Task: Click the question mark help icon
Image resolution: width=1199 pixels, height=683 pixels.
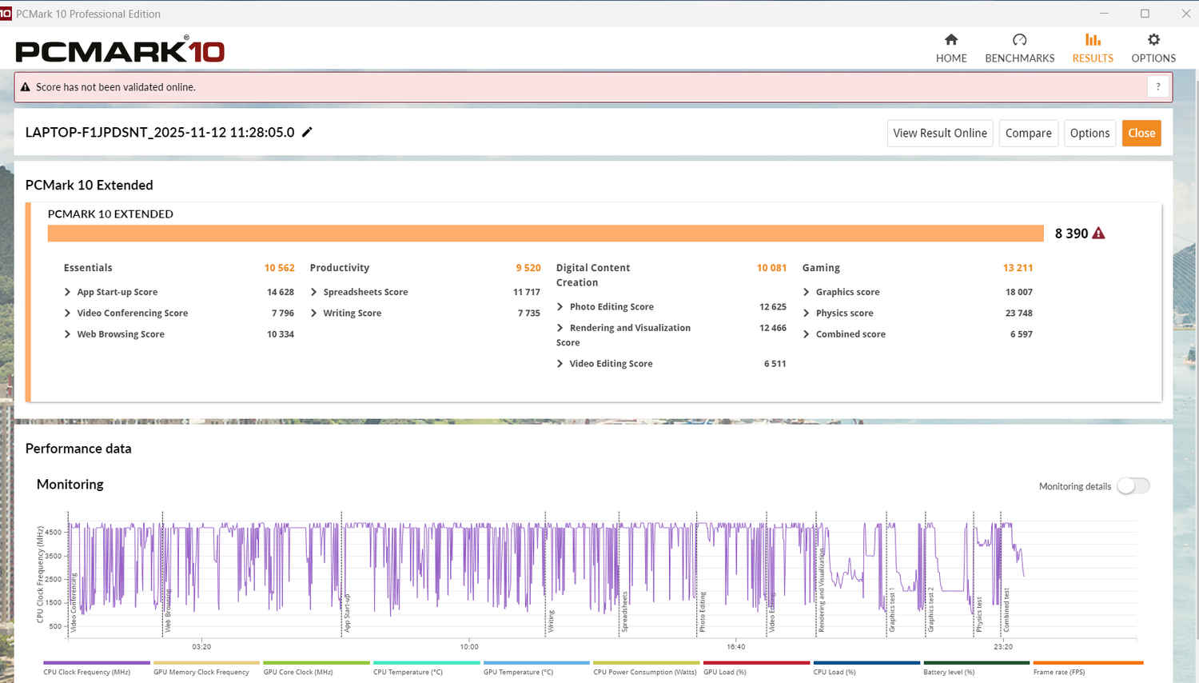Action: [1157, 86]
